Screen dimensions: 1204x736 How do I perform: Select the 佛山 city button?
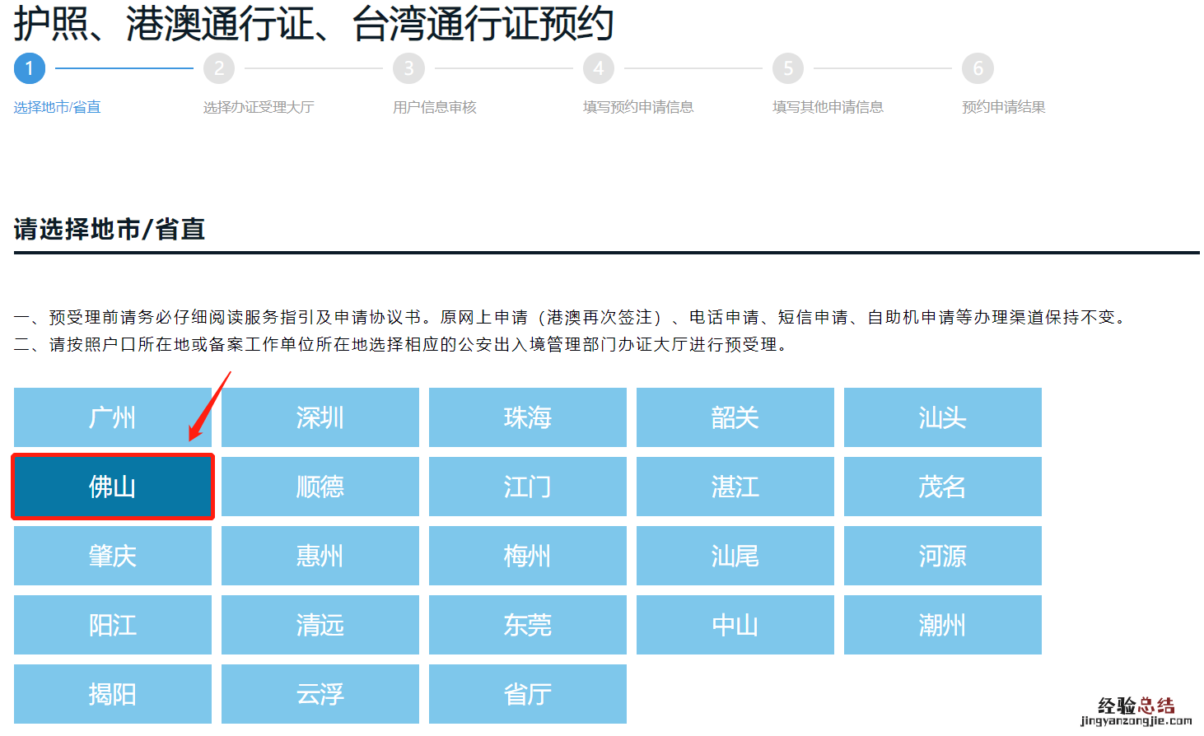click(113, 487)
